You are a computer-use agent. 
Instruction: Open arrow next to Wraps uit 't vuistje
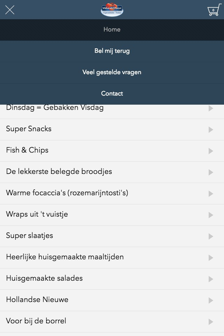click(x=211, y=215)
